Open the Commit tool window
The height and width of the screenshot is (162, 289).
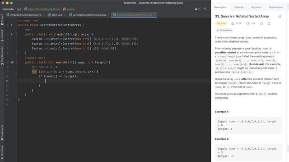[2, 36]
